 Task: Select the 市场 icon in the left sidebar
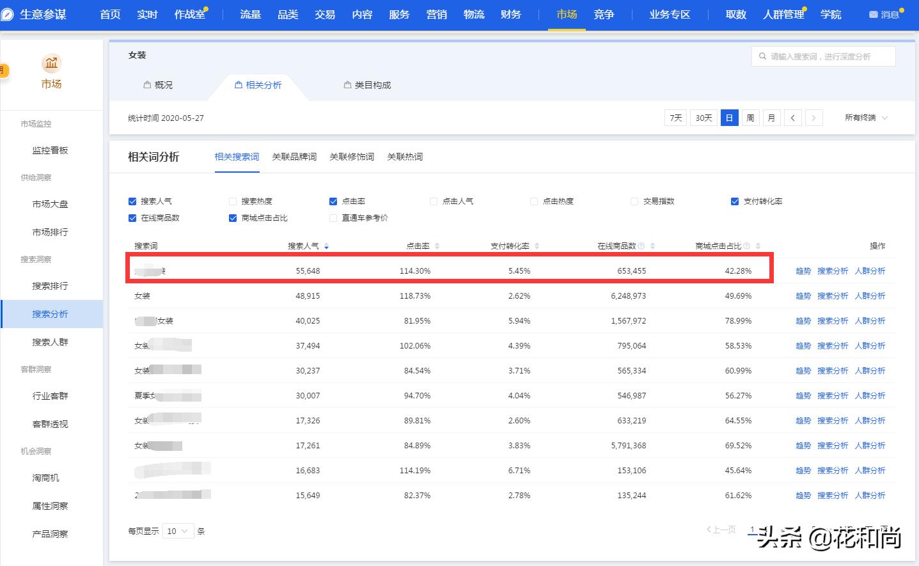click(x=51, y=63)
